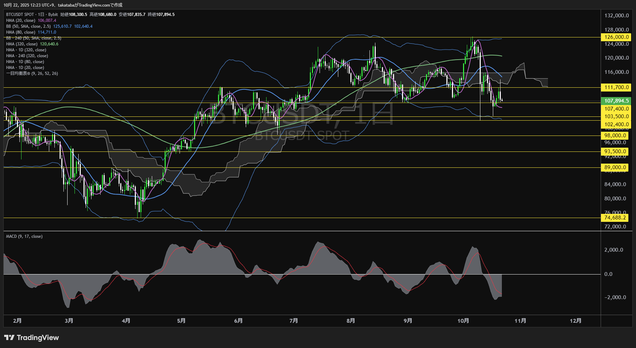Select the 0.0 level on MACD scale

[x=608, y=274]
